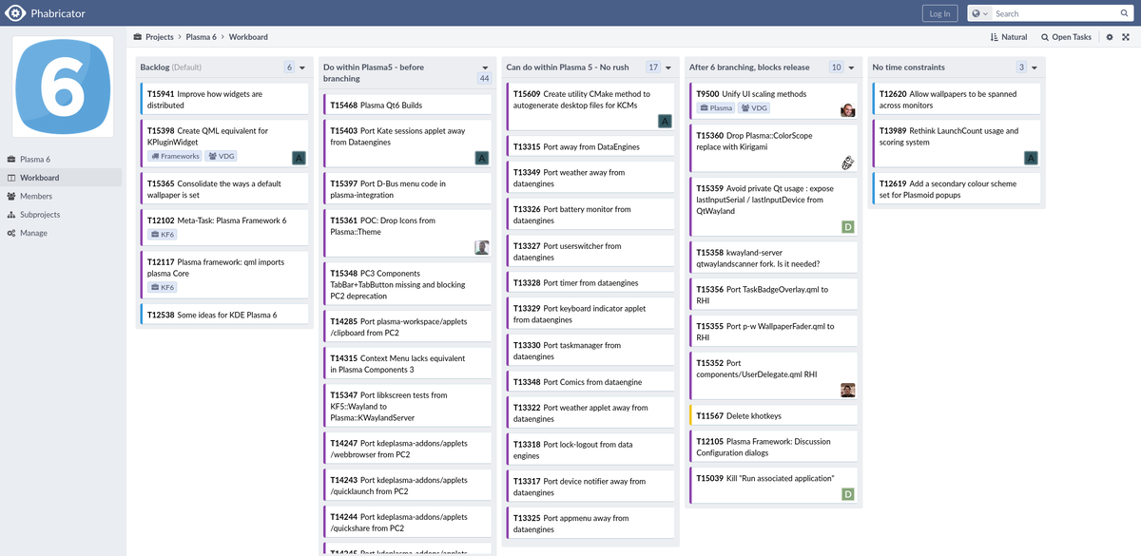Open No time constraints column dropdown arrow

[x=1035, y=67]
